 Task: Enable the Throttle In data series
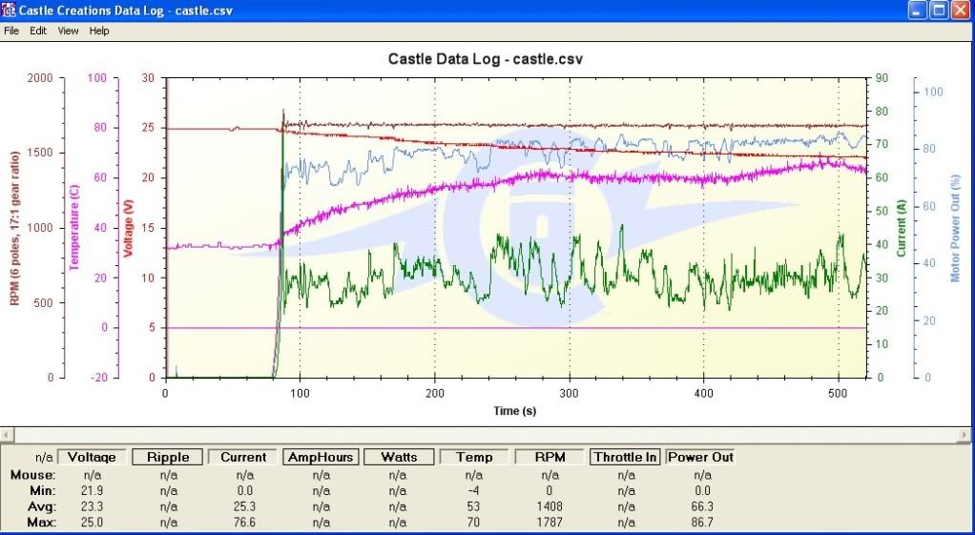click(626, 457)
